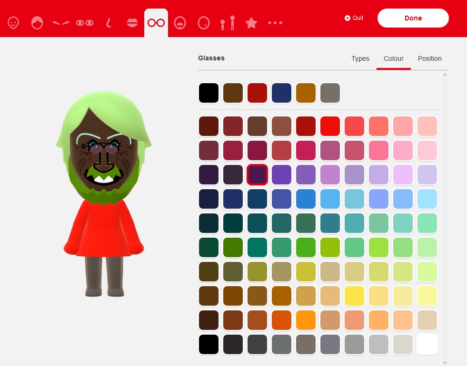Switch to the Position tab
The image size is (467, 366).
[x=429, y=58]
